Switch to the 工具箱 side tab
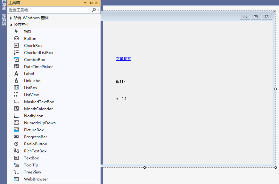The image size is (279, 184). tap(4, 5)
